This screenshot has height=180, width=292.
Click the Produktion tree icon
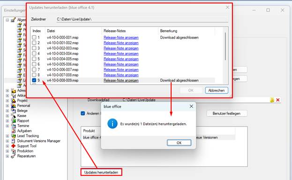point(14,151)
